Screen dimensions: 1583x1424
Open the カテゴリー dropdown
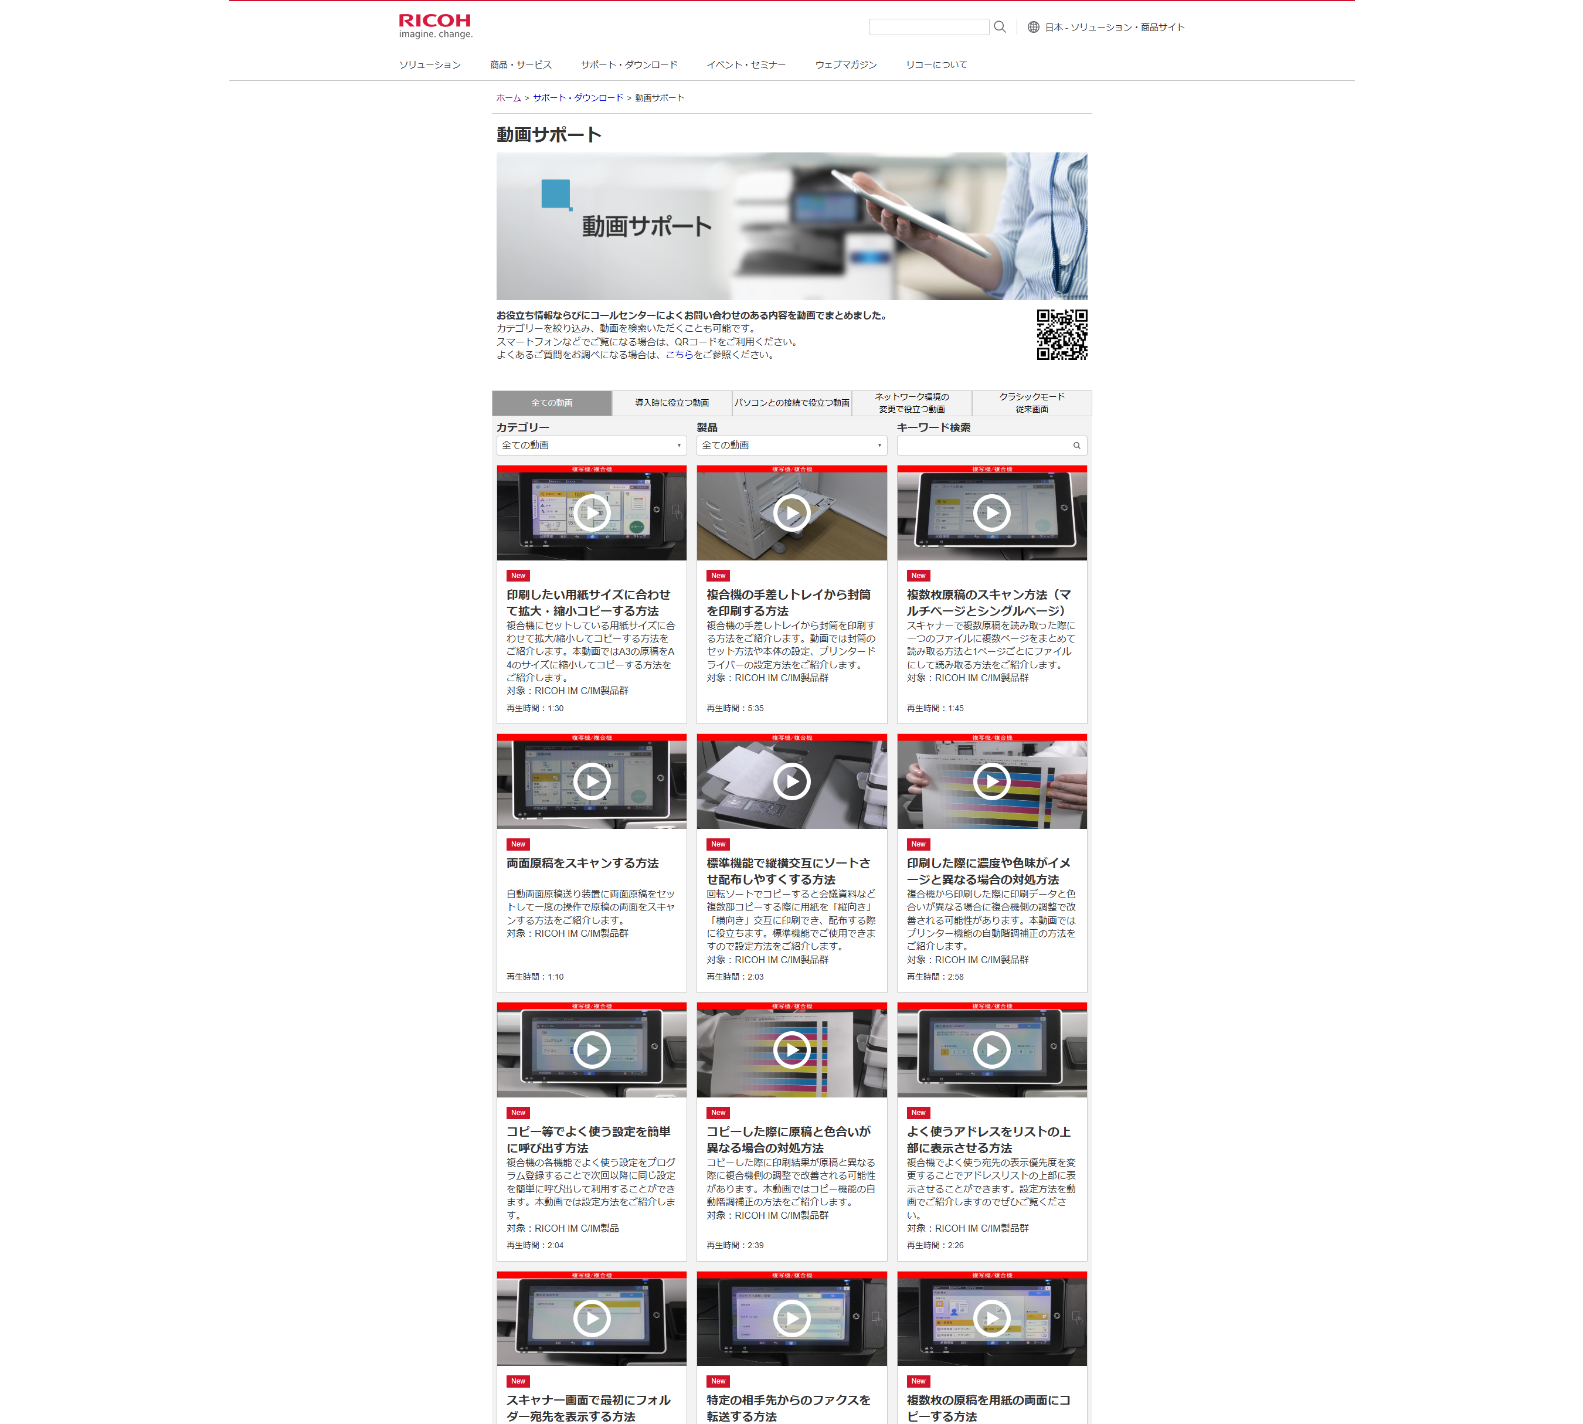click(x=591, y=445)
